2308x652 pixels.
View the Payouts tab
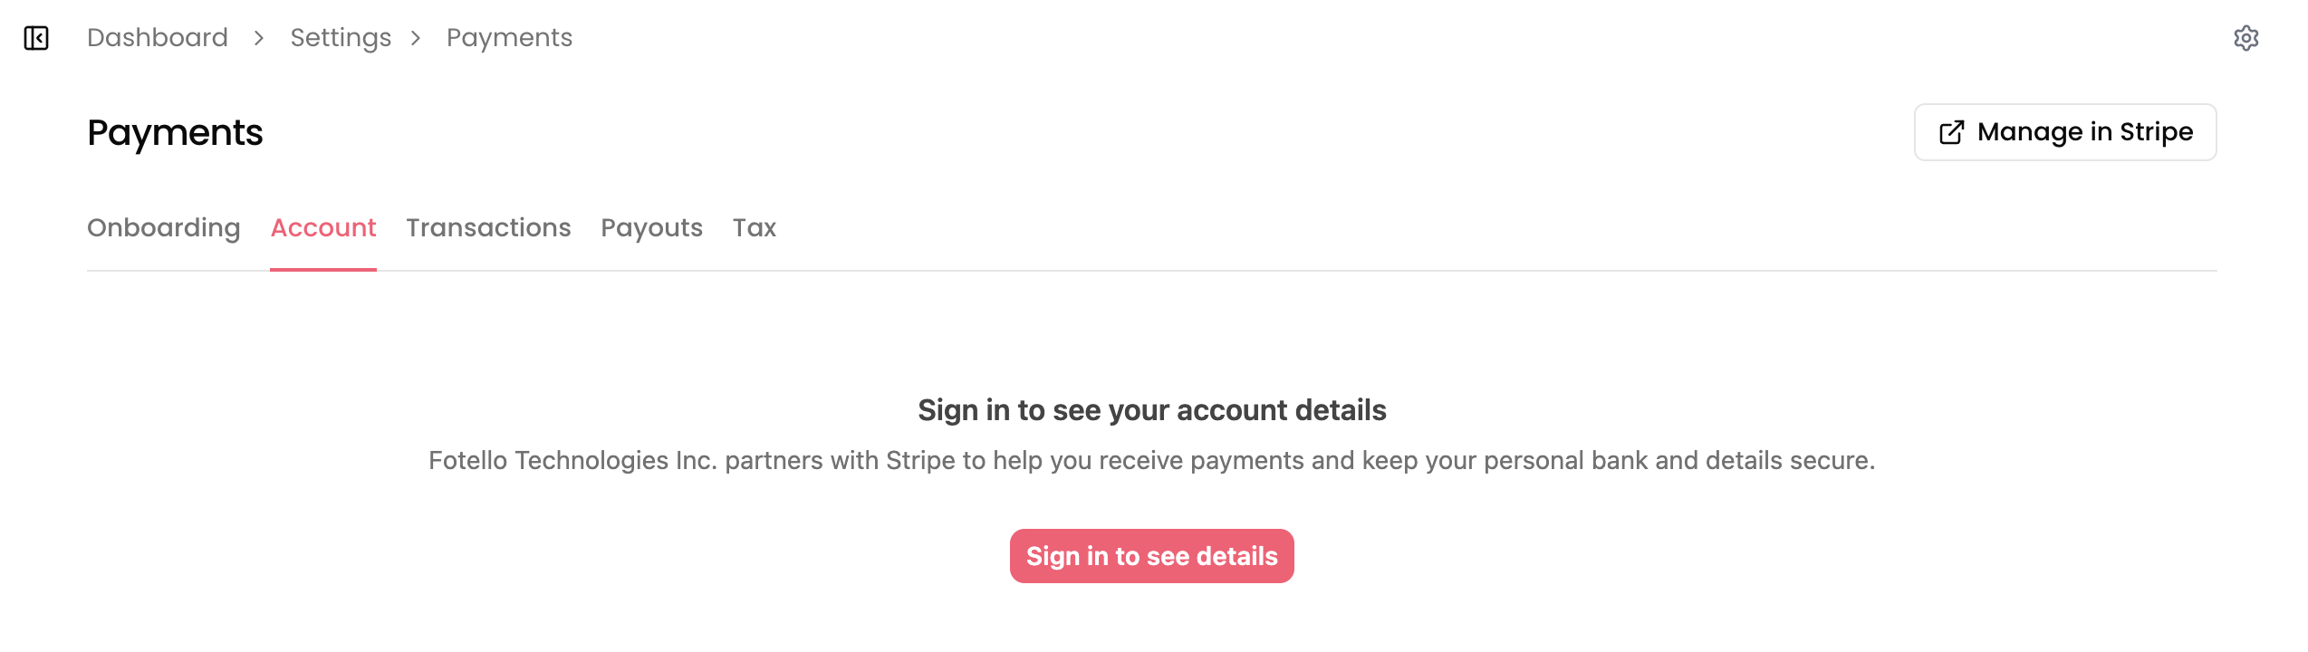pyautogui.click(x=651, y=227)
